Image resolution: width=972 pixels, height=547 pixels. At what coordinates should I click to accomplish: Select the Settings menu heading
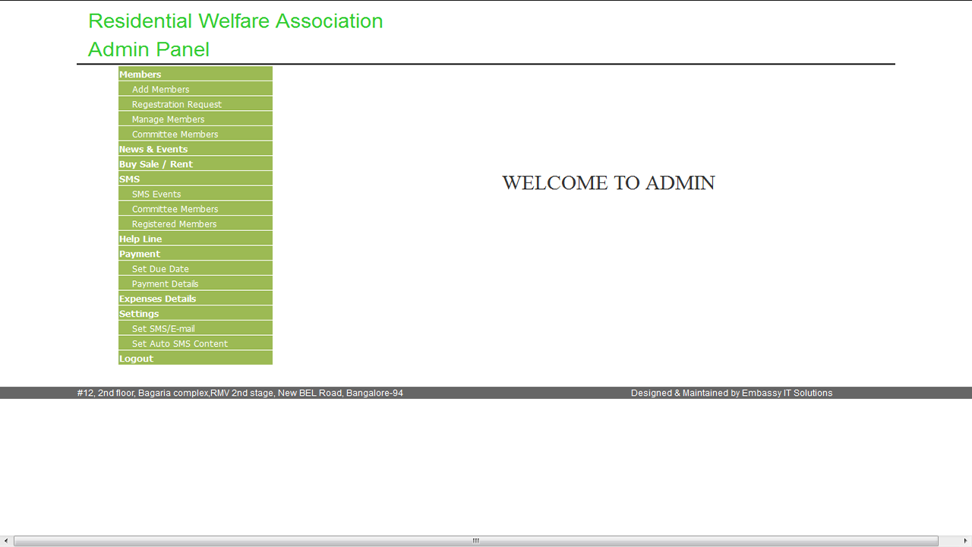click(x=195, y=313)
